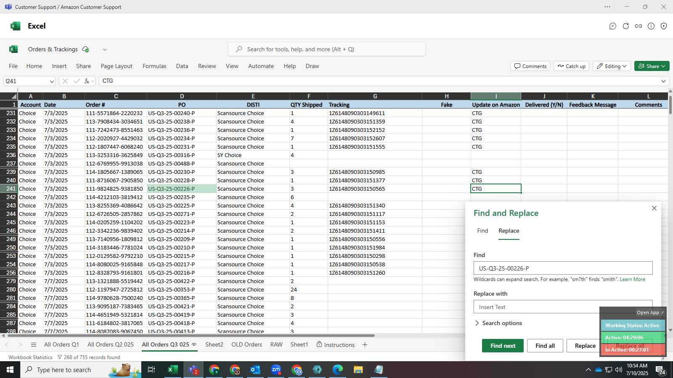Select row 241 header

(9, 189)
